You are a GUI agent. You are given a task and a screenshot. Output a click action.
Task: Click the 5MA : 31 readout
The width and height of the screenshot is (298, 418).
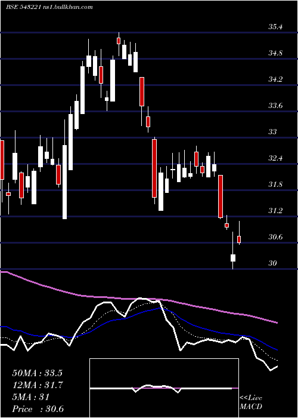tap(31, 397)
